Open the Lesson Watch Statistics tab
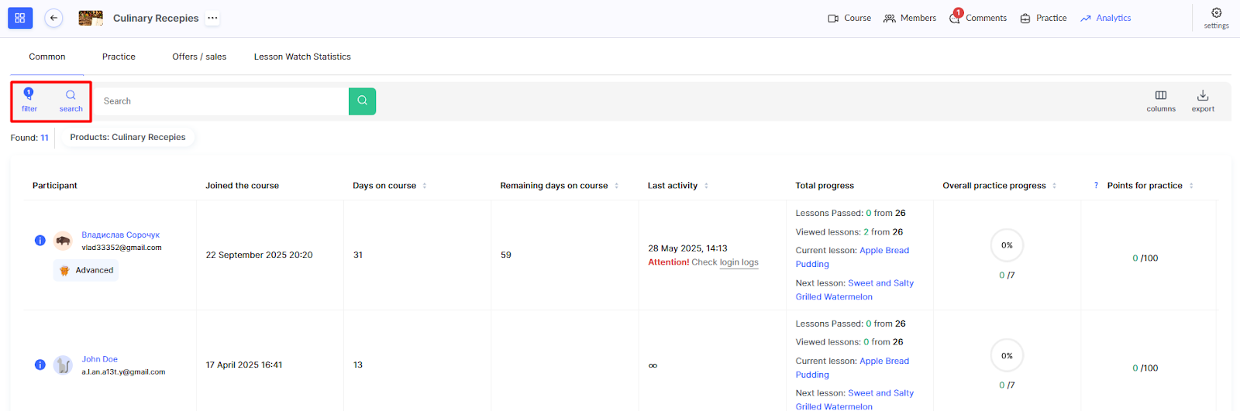The width and height of the screenshot is (1240, 411). tap(302, 57)
